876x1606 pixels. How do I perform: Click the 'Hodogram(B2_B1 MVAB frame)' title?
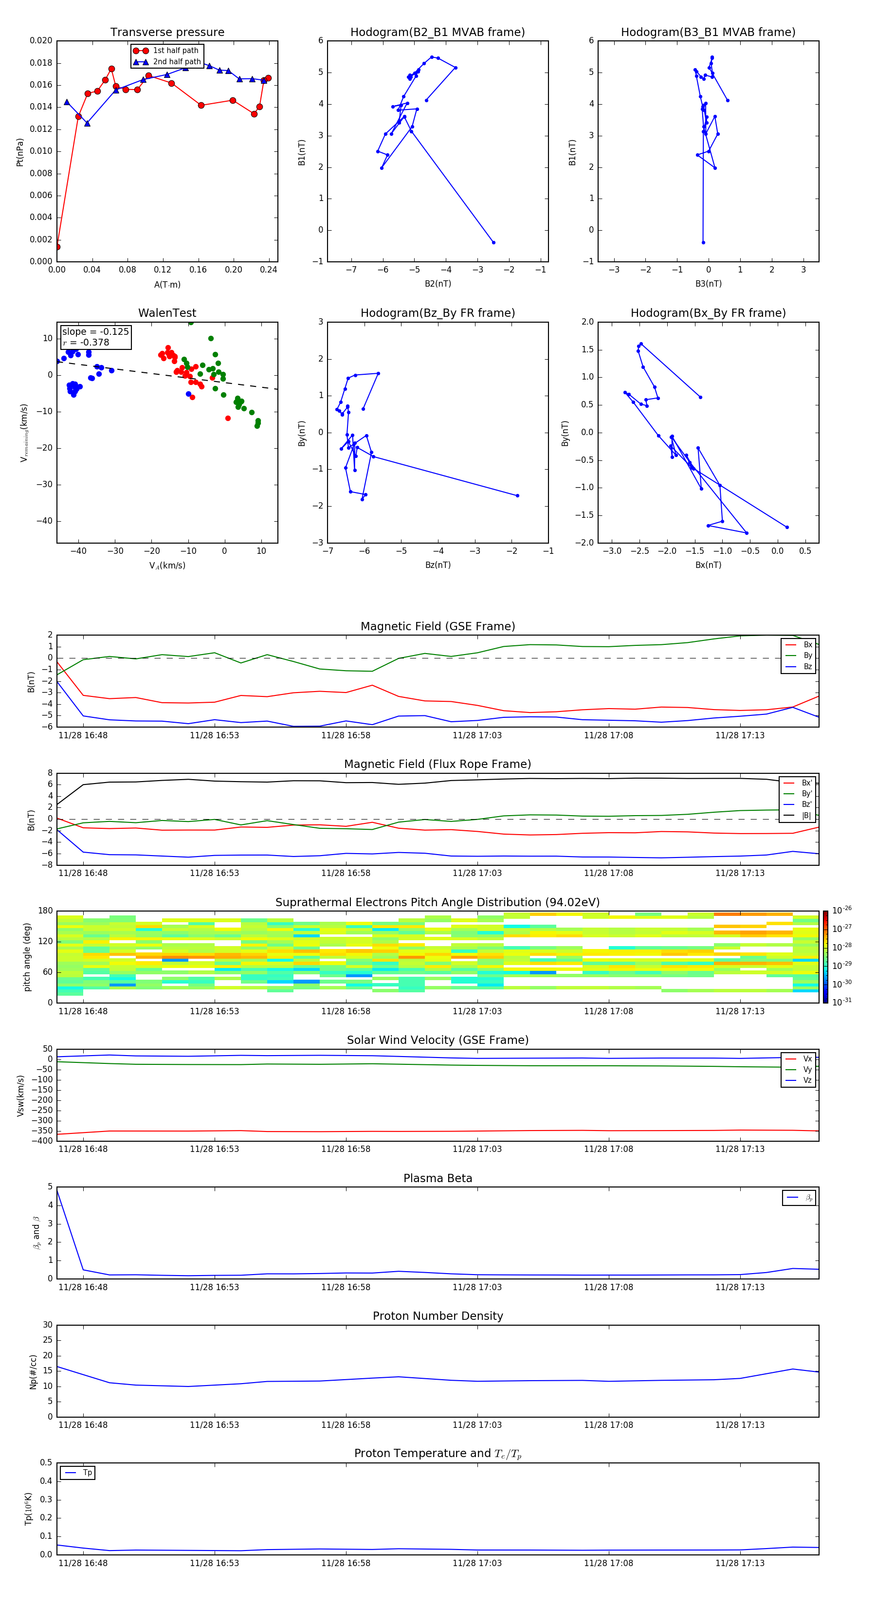[438, 33]
